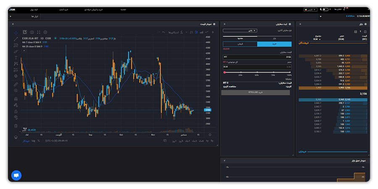Open the order type dropdown in order panel

coord(240,31)
